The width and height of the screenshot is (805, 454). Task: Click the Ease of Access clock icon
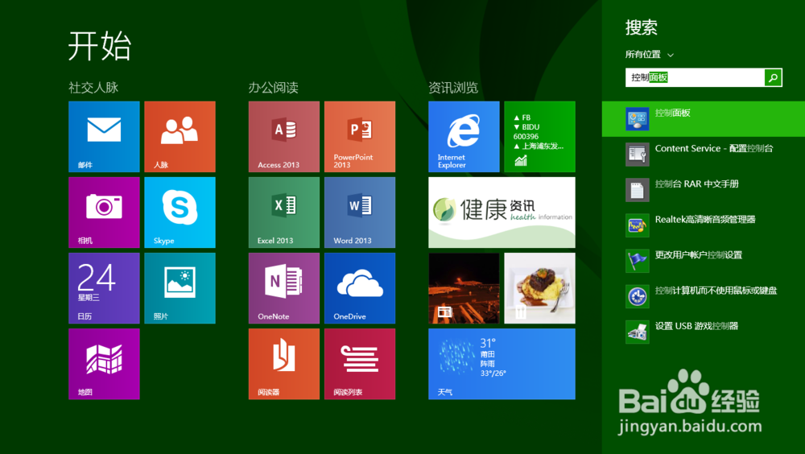pos(637,295)
